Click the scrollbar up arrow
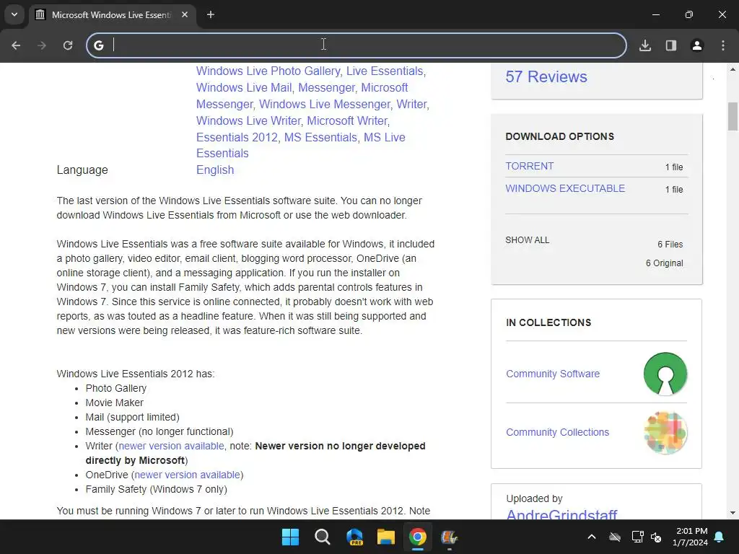Viewport: 739px width, 554px height. coord(733,69)
